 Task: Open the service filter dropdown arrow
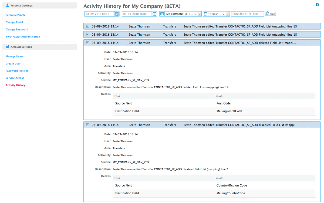click(x=200, y=14)
